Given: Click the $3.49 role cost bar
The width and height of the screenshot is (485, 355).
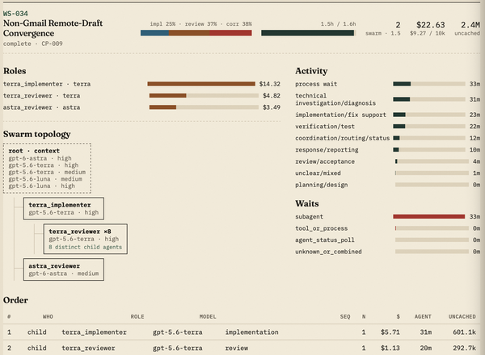Looking at the screenshot, I should pos(204,107).
